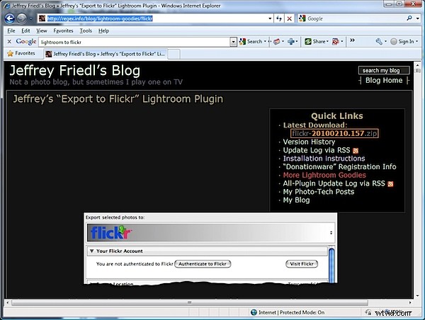Screen dimensions: 425x320
Task: Click inside the Google search provider box
Action: pyautogui.click(x=352, y=18)
